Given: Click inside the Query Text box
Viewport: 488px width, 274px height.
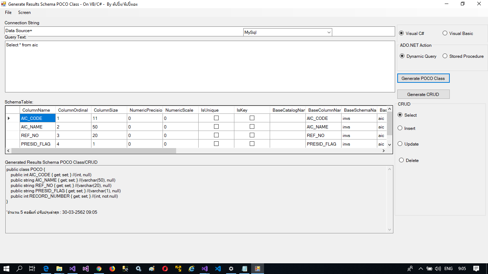Looking at the screenshot, I should pos(199,66).
